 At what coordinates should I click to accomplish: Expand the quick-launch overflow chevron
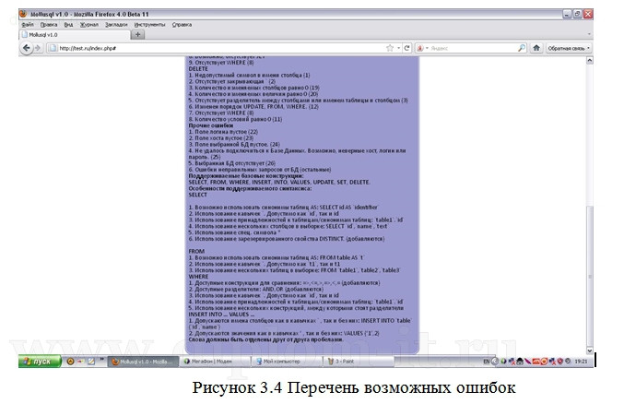(x=101, y=360)
